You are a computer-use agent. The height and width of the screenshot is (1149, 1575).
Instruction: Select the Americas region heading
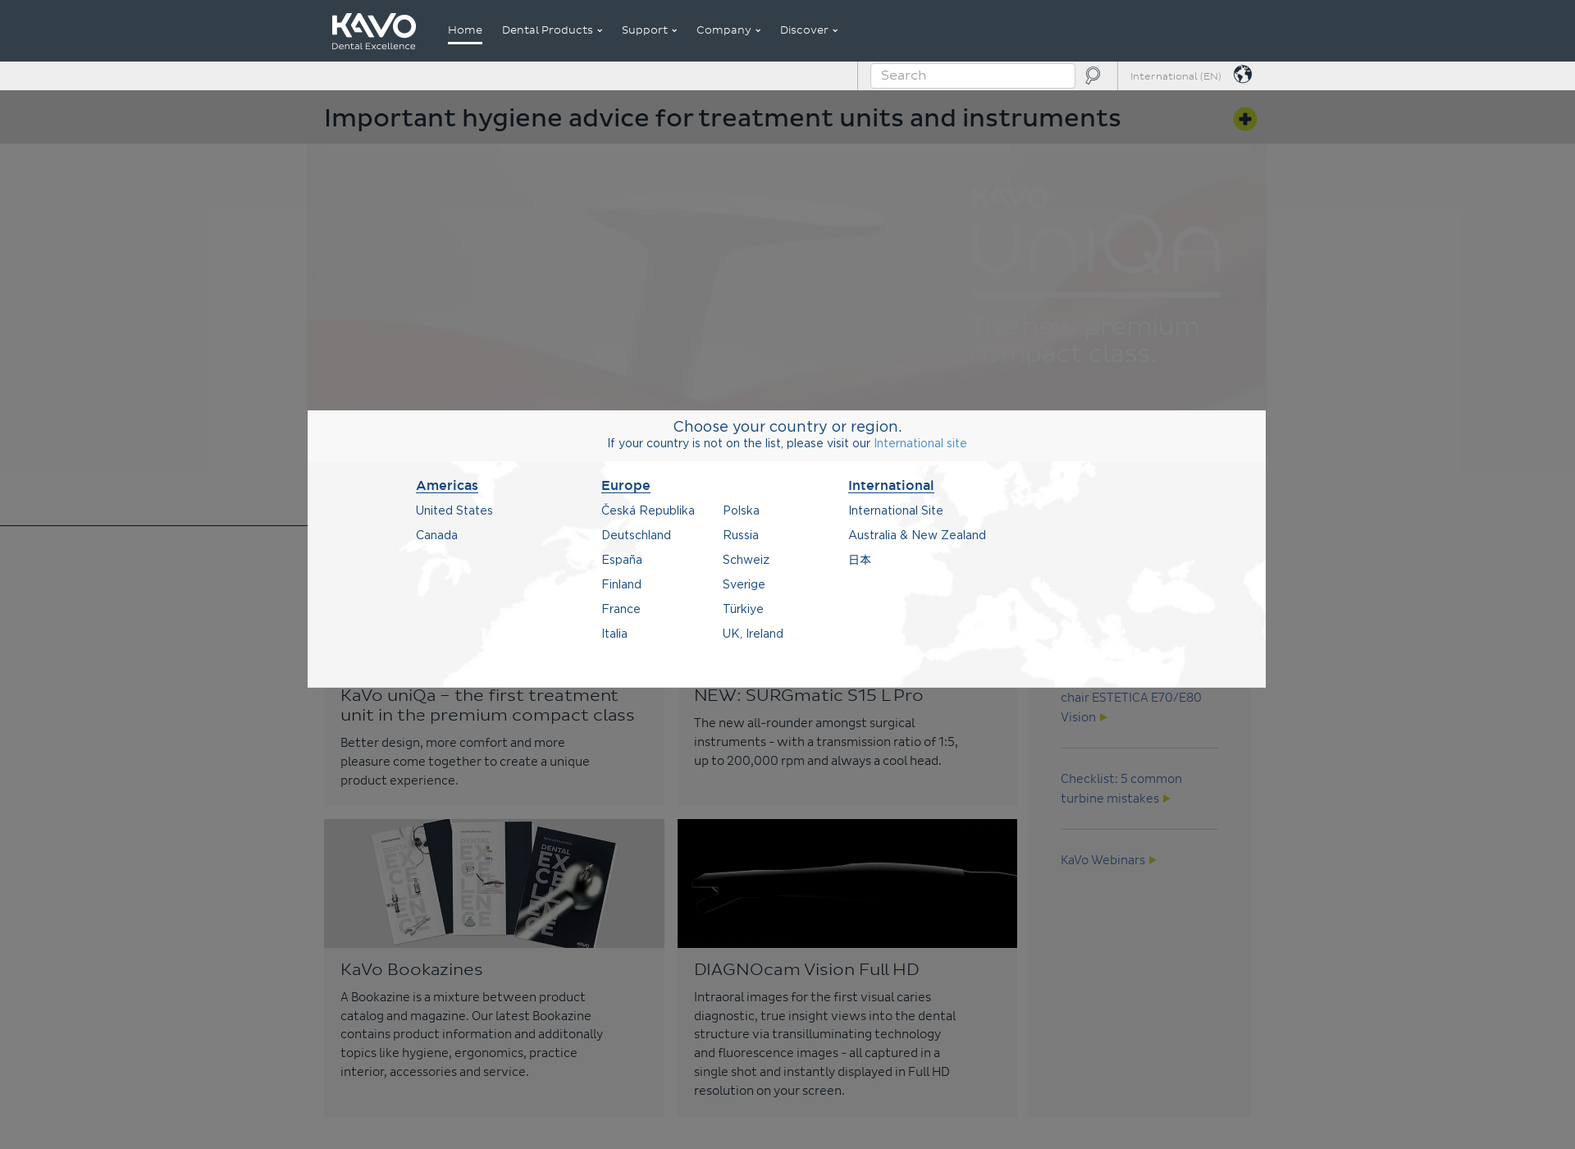(x=446, y=486)
